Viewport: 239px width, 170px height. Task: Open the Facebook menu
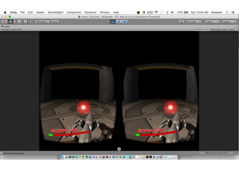point(90,12)
